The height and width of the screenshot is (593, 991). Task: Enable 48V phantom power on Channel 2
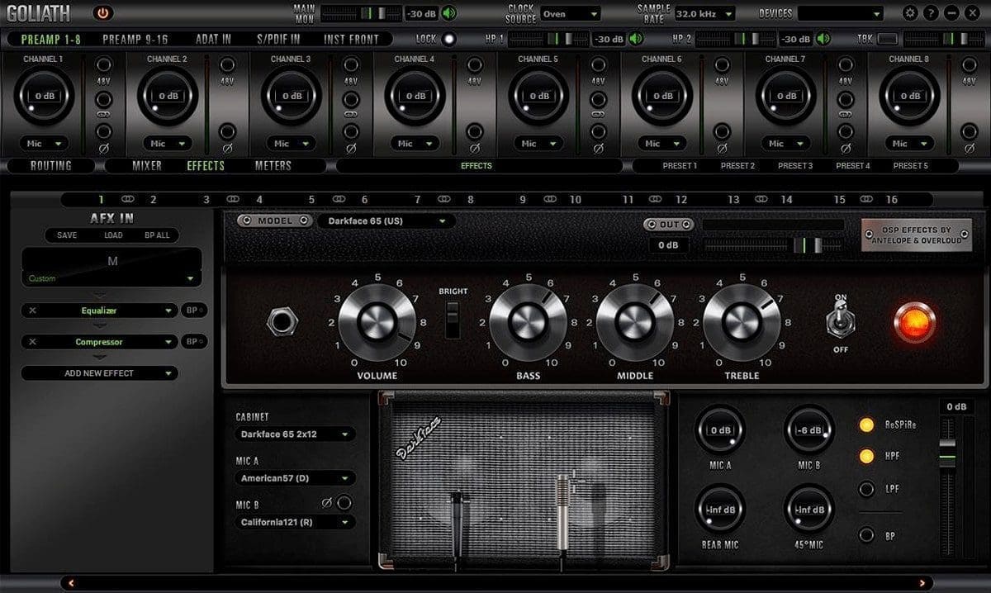coord(227,64)
